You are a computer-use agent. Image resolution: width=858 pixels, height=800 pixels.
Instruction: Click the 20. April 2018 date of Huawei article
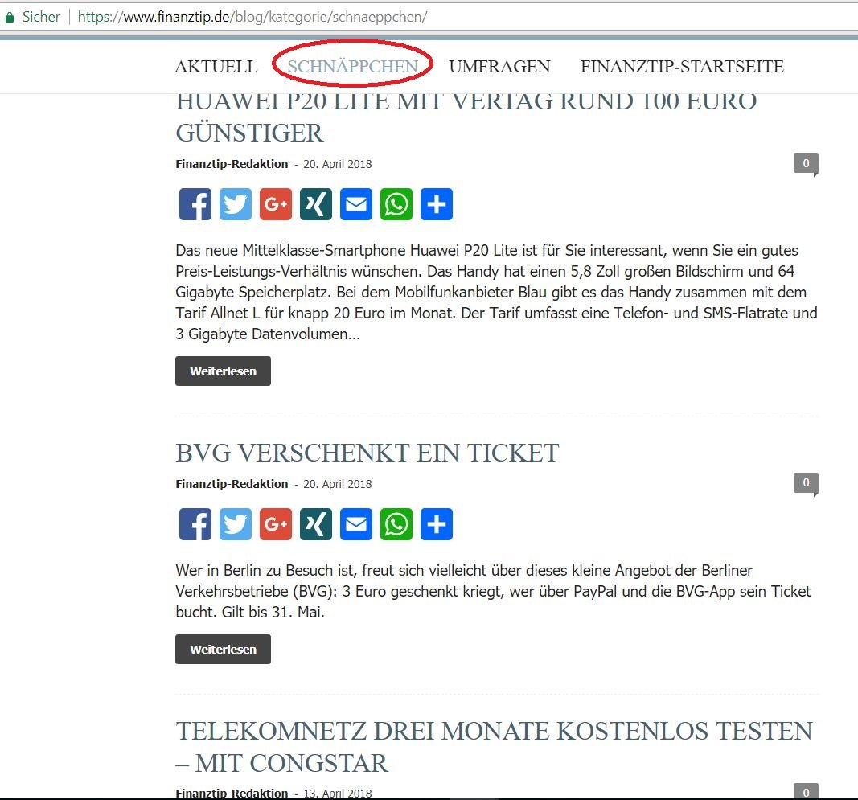(x=338, y=164)
